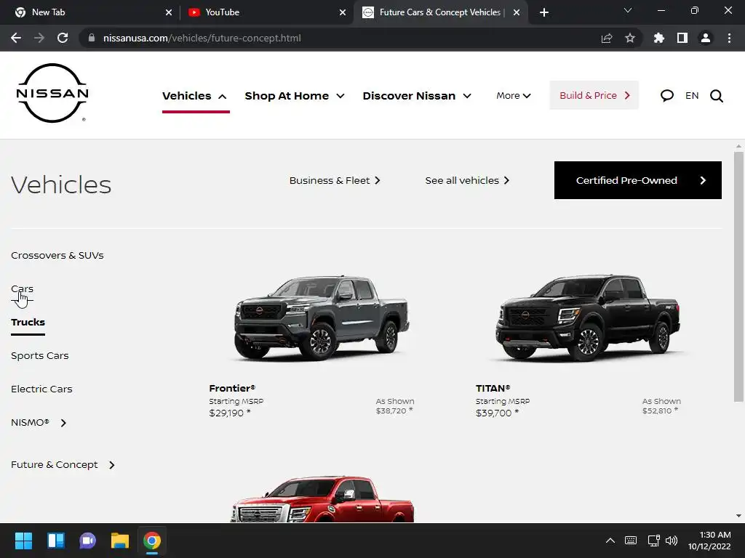The height and width of the screenshot is (558, 745).
Task: Close the YouTube tab
Action: pyautogui.click(x=343, y=12)
